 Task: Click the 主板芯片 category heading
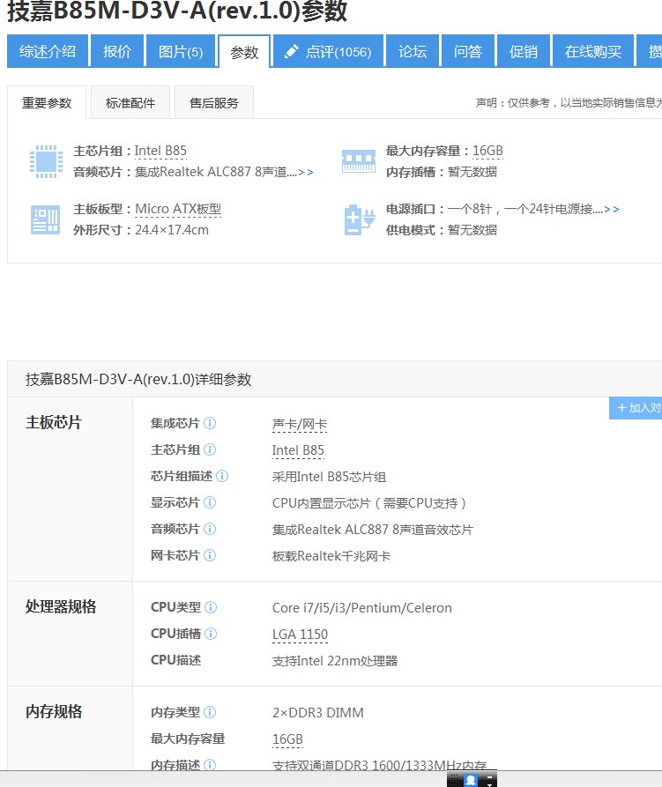[54, 423]
